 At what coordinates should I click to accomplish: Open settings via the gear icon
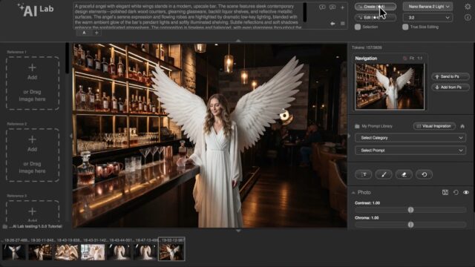[468, 7]
